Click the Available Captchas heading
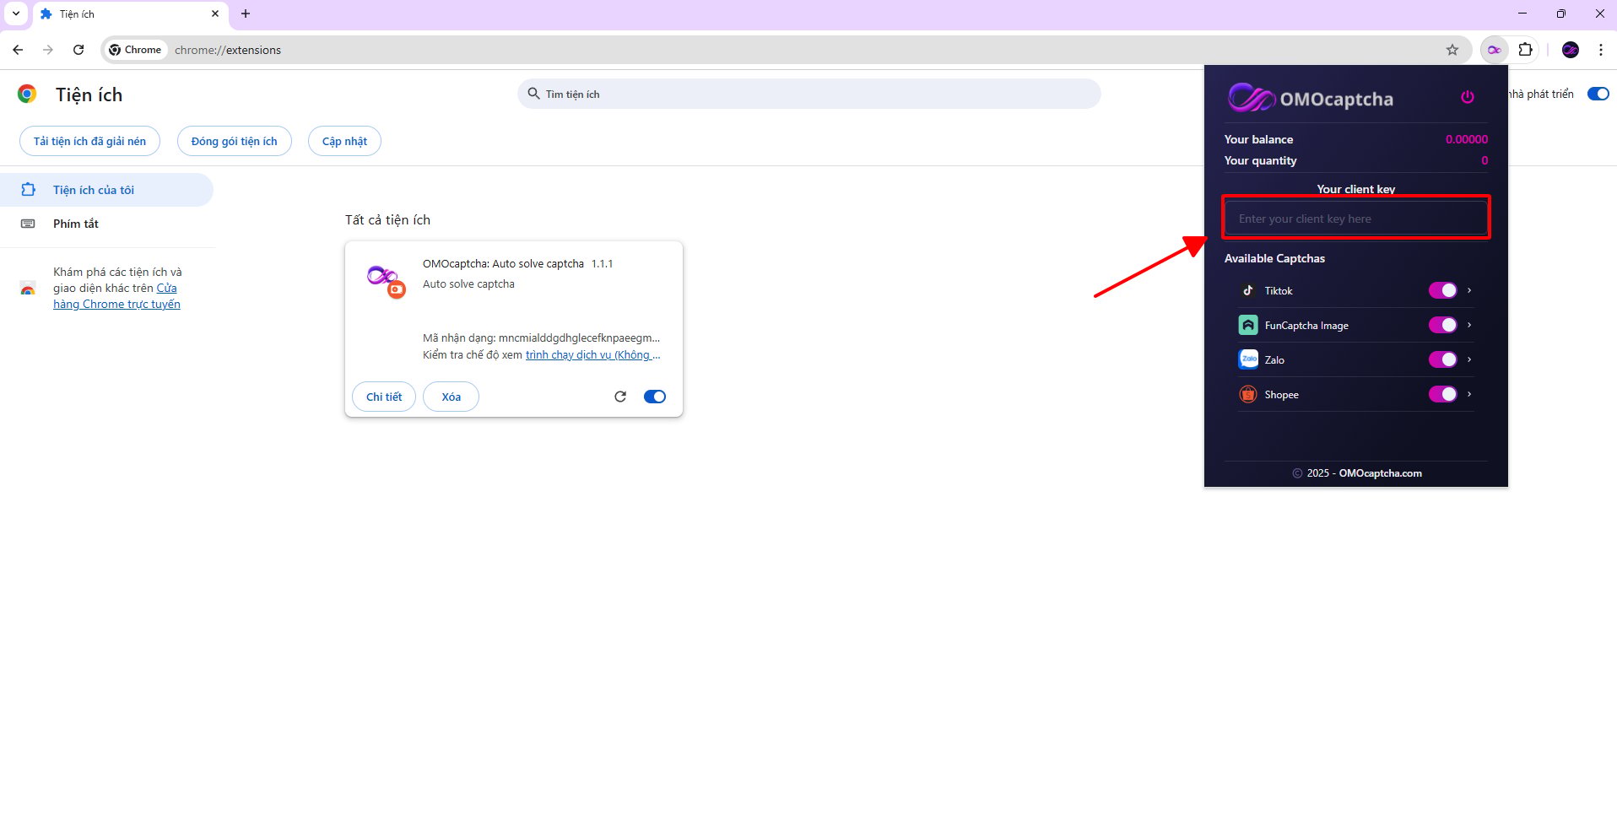The height and width of the screenshot is (837, 1617). click(x=1274, y=258)
